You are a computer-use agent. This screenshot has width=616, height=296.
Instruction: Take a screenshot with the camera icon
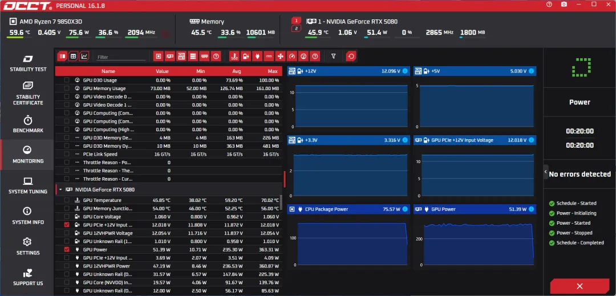(564, 5)
